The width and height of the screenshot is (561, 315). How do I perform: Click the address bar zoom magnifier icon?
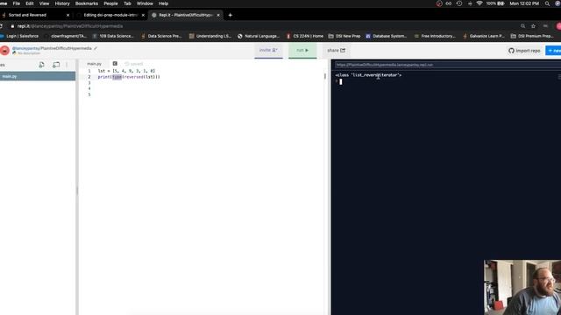pyautogui.click(x=522, y=26)
